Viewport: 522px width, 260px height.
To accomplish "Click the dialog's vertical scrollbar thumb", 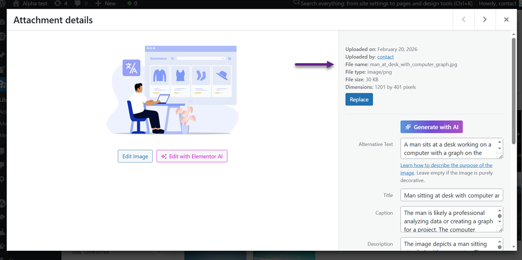I will (x=514, y=91).
